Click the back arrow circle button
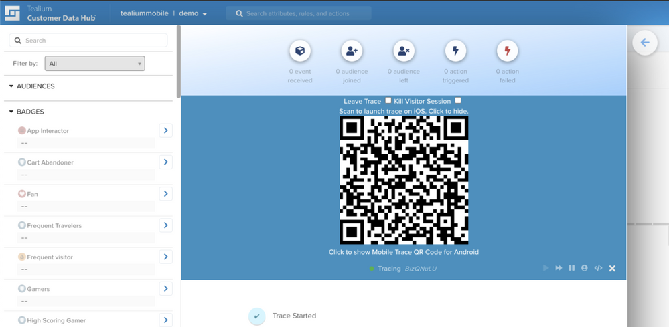669x327 pixels. (644, 43)
